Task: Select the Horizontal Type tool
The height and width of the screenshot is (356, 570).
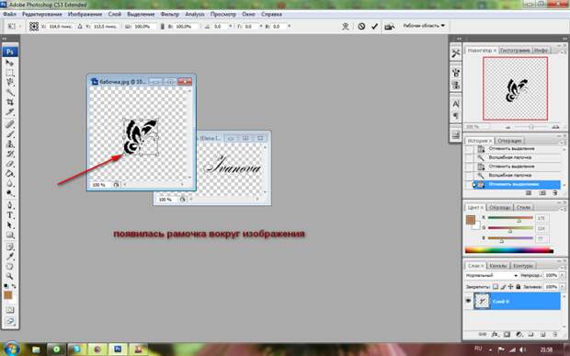Action: pos(10,215)
